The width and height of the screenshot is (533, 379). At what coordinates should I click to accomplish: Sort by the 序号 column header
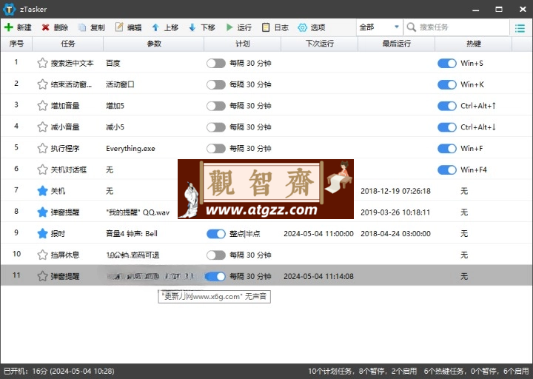(16, 44)
